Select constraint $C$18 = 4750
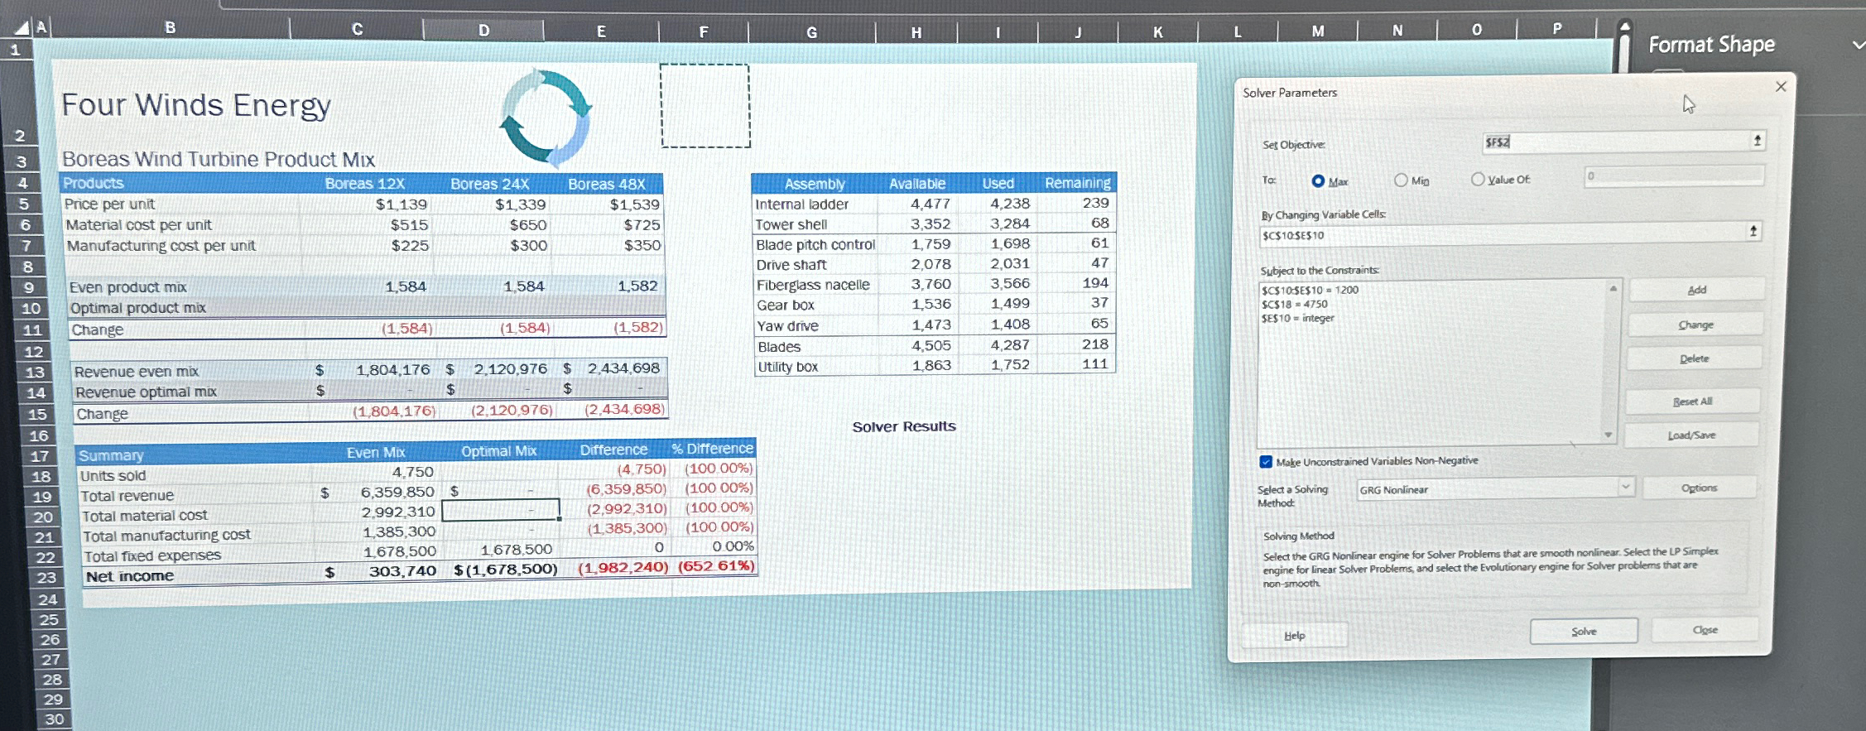 (x=1294, y=304)
